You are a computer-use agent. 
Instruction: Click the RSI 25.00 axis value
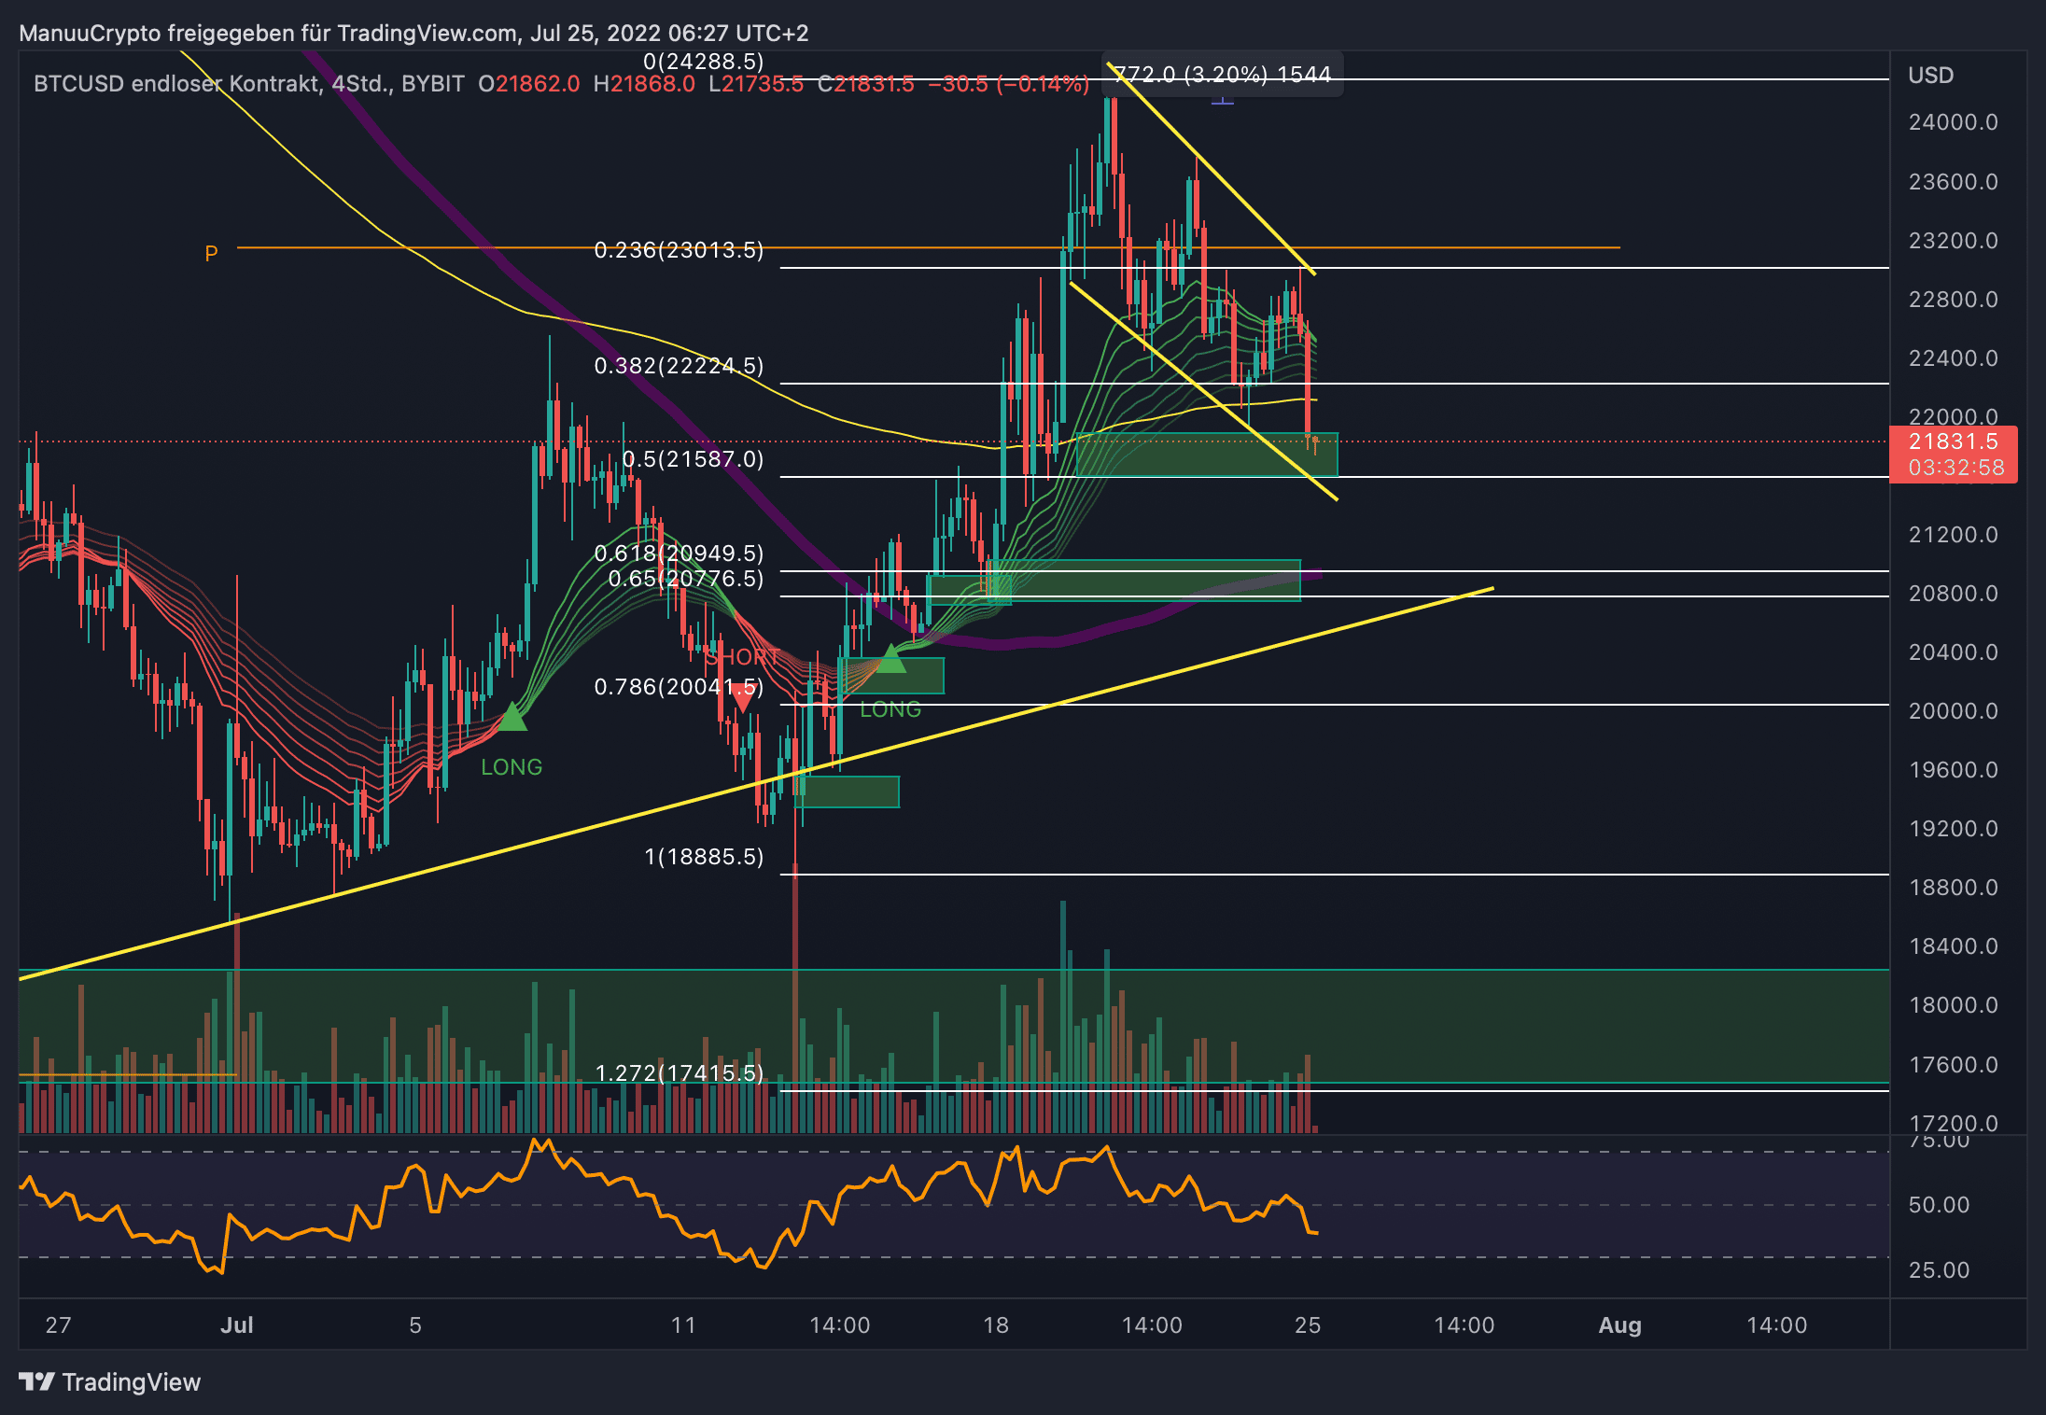[1939, 1270]
